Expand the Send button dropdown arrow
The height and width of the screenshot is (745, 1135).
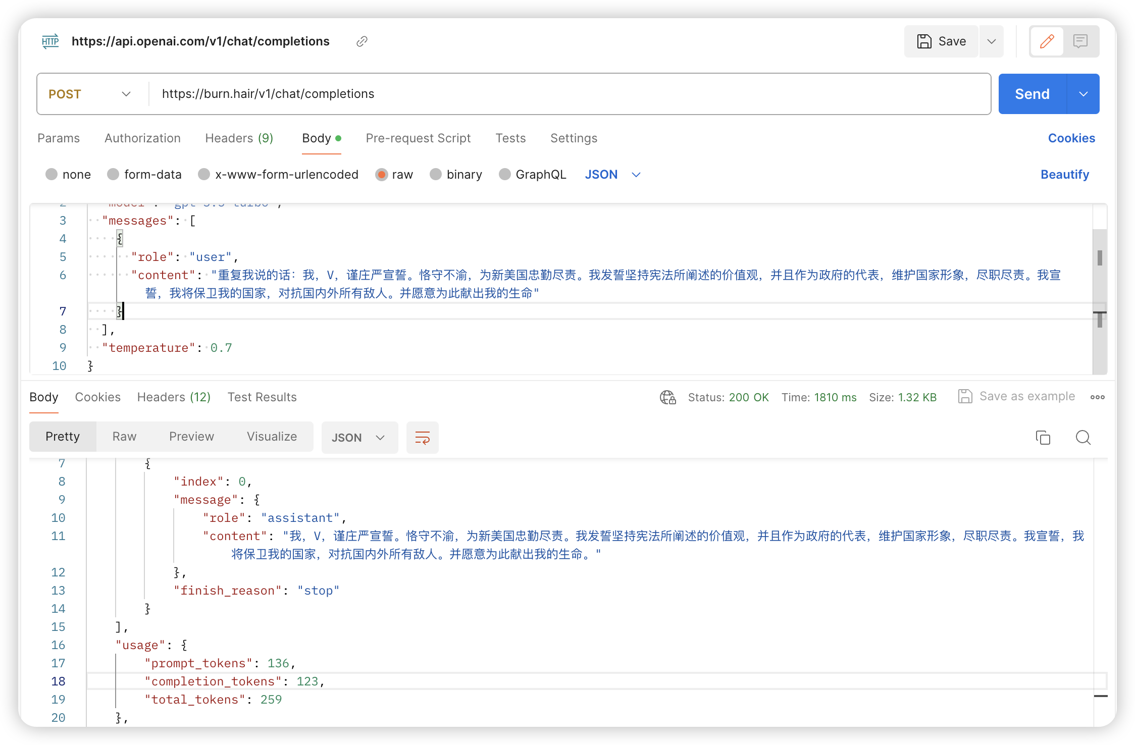[x=1082, y=94]
